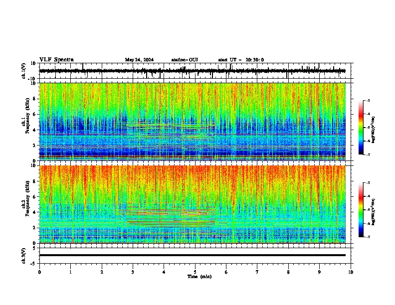Click the 4 kHz tick on ch.1 frequency axis
395x305 pixels.
34,130
